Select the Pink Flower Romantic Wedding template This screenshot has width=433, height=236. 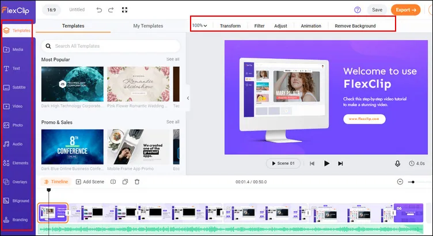click(x=138, y=84)
